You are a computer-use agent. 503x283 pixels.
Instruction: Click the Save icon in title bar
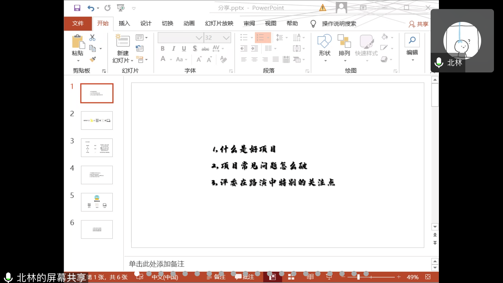(x=77, y=8)
